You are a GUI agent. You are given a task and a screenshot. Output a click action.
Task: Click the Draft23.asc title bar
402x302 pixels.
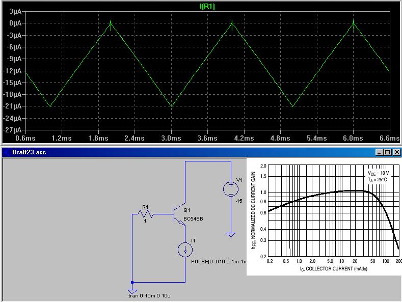click(201, 152)
